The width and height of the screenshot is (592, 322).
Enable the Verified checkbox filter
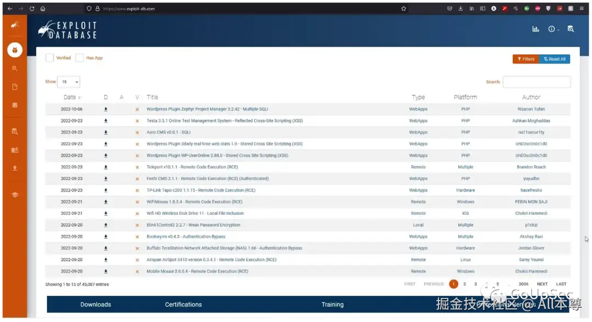[x=49, y=58]
